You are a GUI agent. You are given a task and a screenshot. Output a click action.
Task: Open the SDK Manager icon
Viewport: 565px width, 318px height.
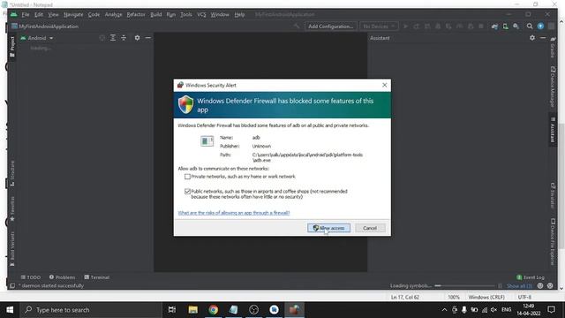click(x=516, y=26)
